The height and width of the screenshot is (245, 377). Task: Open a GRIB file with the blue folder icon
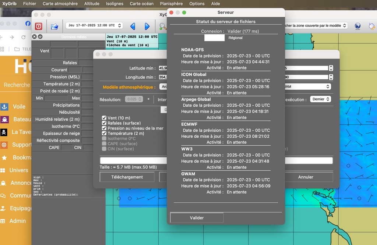54,26
